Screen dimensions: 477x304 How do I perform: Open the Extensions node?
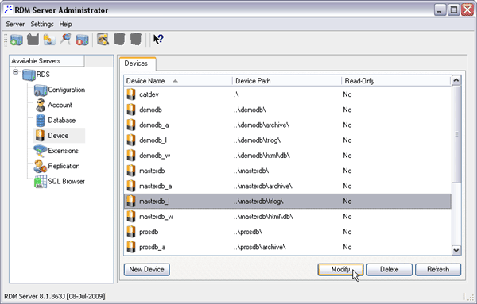[x=56, y=151]
